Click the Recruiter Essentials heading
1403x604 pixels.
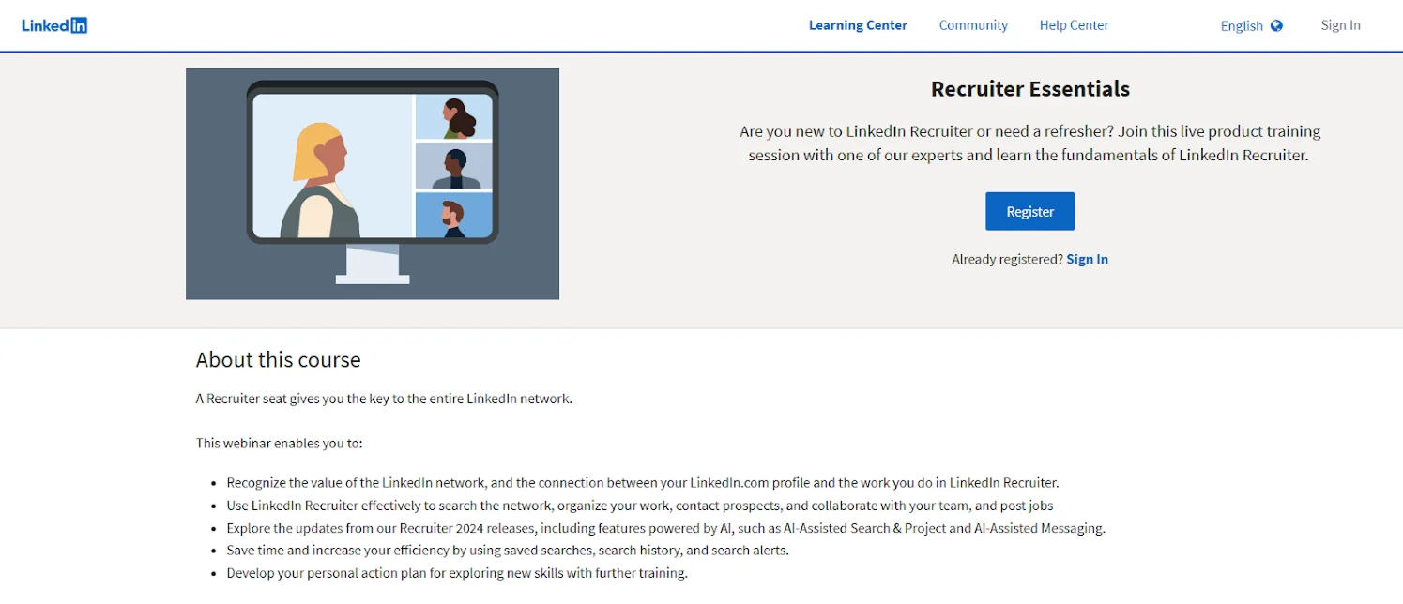(x=1029, y=89)
